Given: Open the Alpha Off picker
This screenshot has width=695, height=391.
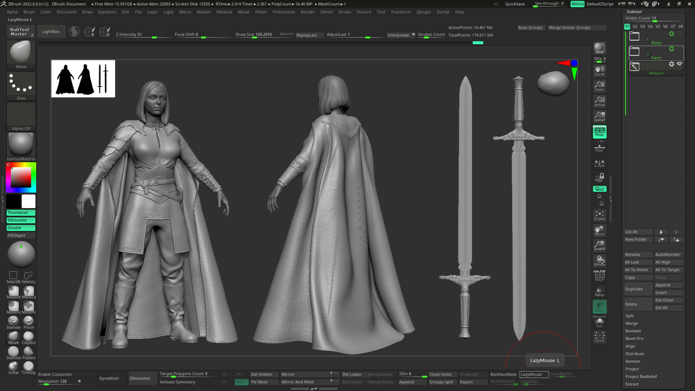Looking at the screenshot, I should (21, 116).
